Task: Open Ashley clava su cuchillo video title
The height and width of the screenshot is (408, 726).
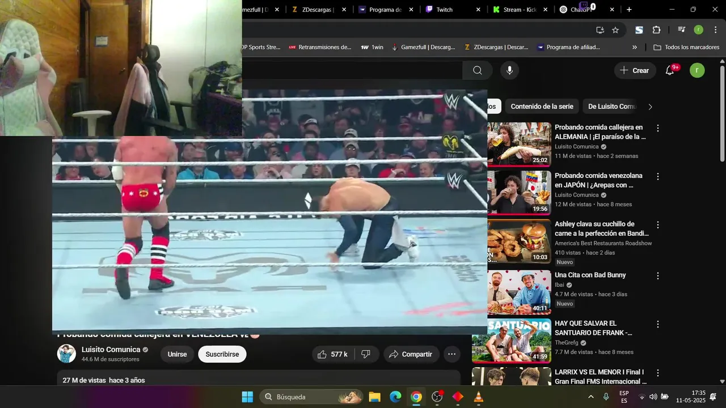Action: (x=602, y=228)
